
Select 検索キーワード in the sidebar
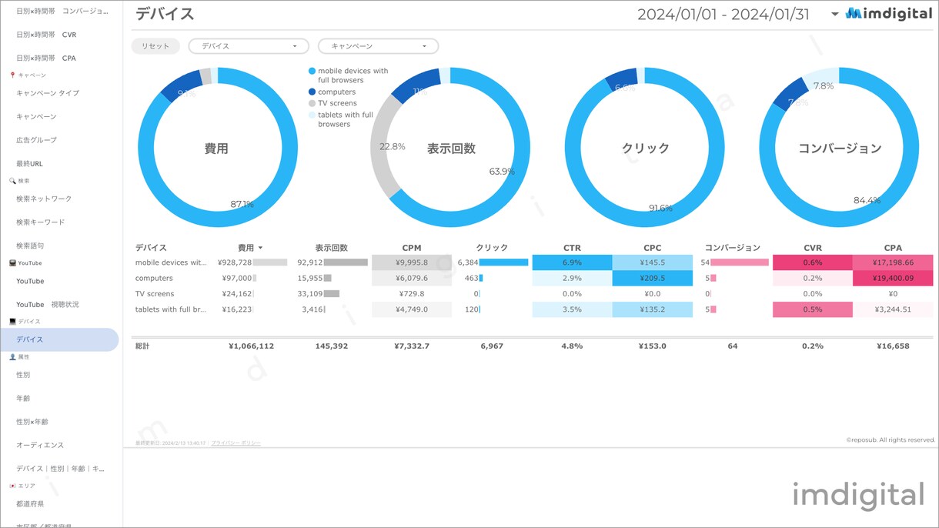pyautogui.click(x=41, y=222)
